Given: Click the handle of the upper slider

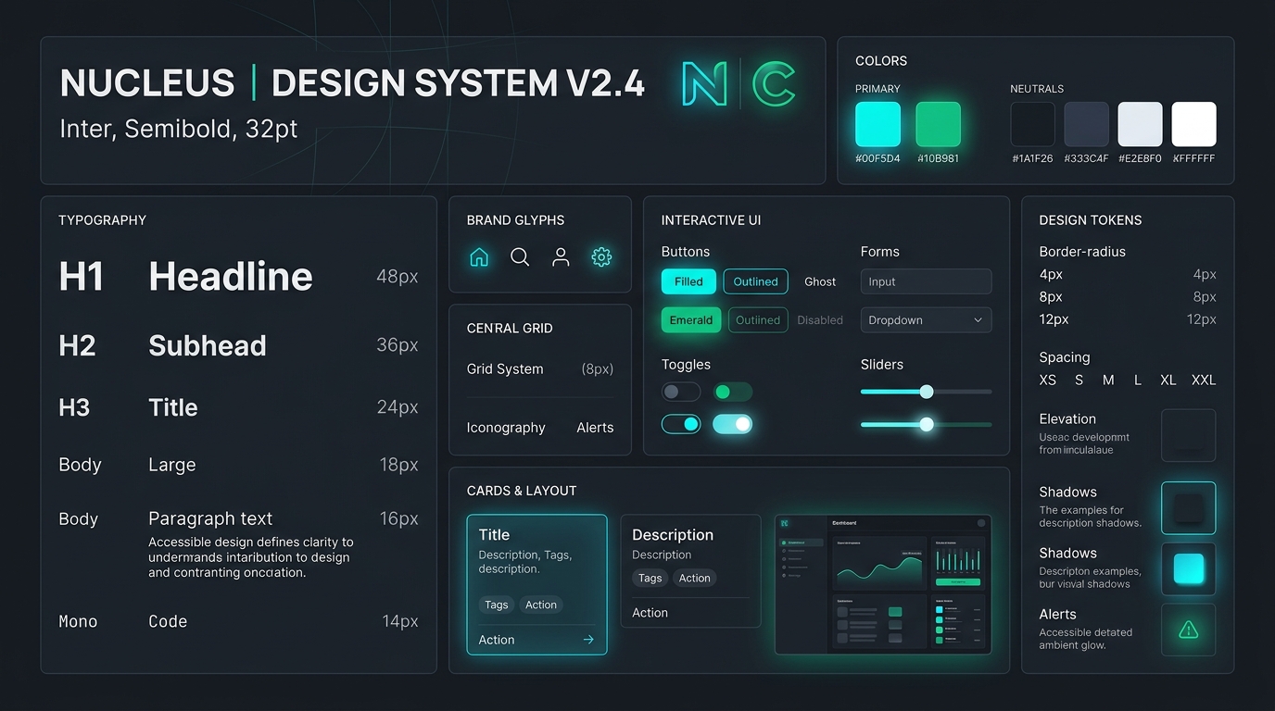Looking at the screenshot, I should (926, 392).
